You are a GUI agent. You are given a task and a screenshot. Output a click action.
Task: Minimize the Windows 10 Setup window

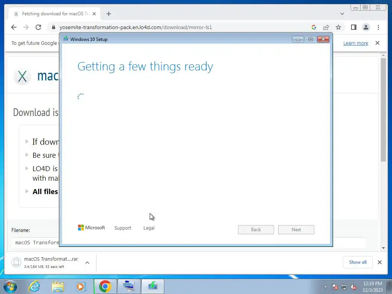point(298,39)
